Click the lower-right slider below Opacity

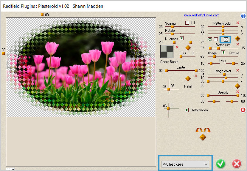coord(232,102)
